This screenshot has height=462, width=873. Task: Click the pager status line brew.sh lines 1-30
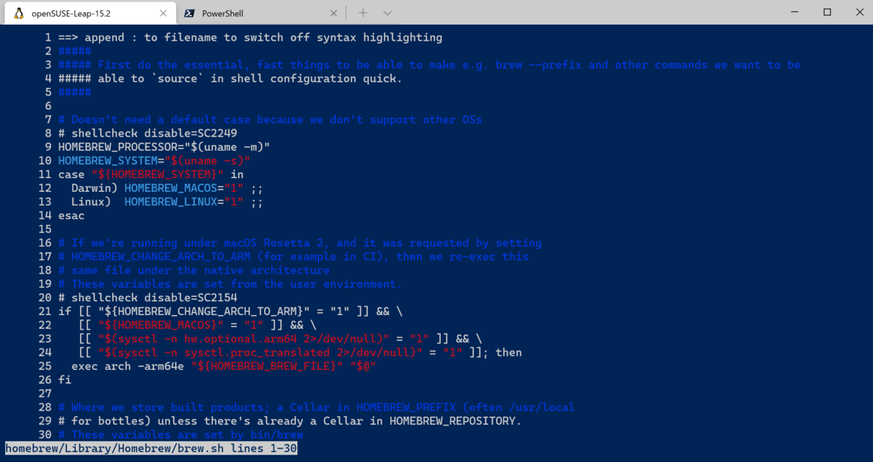coord(151,448)
